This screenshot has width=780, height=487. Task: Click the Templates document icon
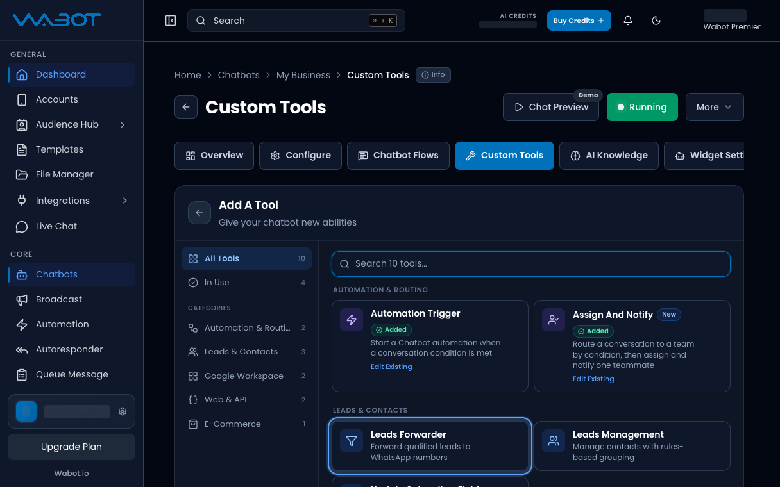(x=22, y=149)
